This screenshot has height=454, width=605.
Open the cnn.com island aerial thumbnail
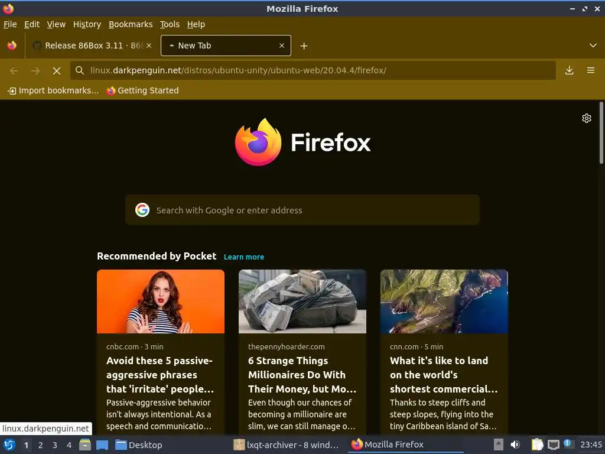pos(444,301)
